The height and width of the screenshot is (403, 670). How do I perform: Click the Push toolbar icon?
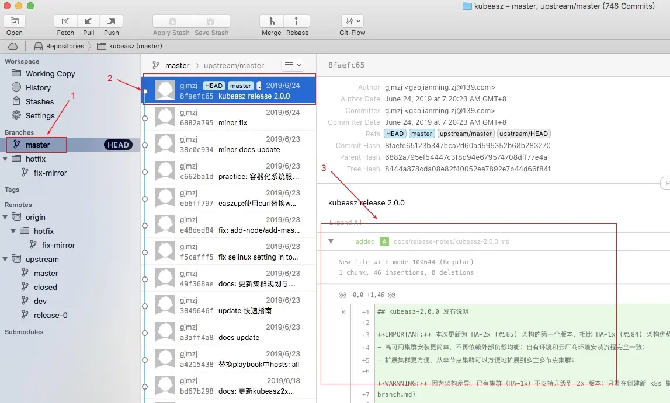point(112,21)
